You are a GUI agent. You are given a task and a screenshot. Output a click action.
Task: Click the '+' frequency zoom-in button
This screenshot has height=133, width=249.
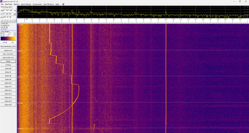(7, 21)
